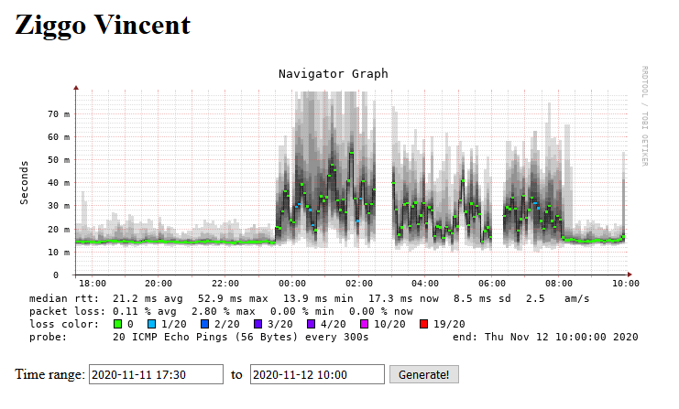Image resolution: width=679 pixels, height=409 pixels.
Task: Click the median rtt: label
Action: click(64, 299)
